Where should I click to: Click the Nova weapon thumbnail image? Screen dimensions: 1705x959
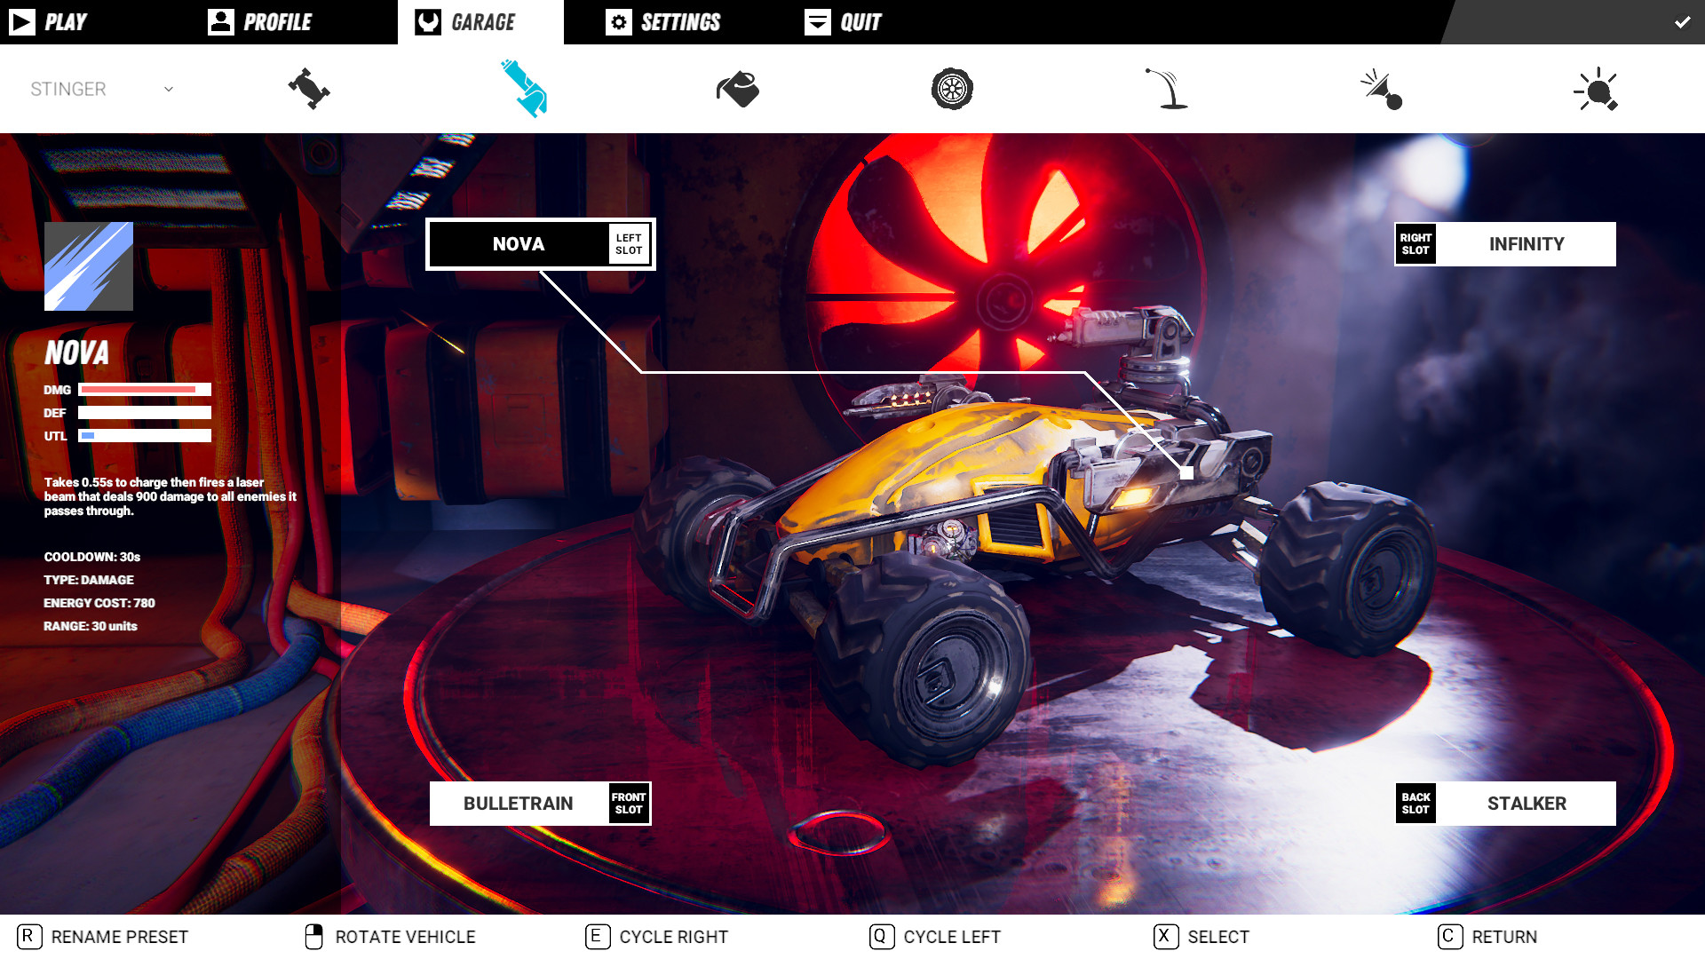point(88,267)
